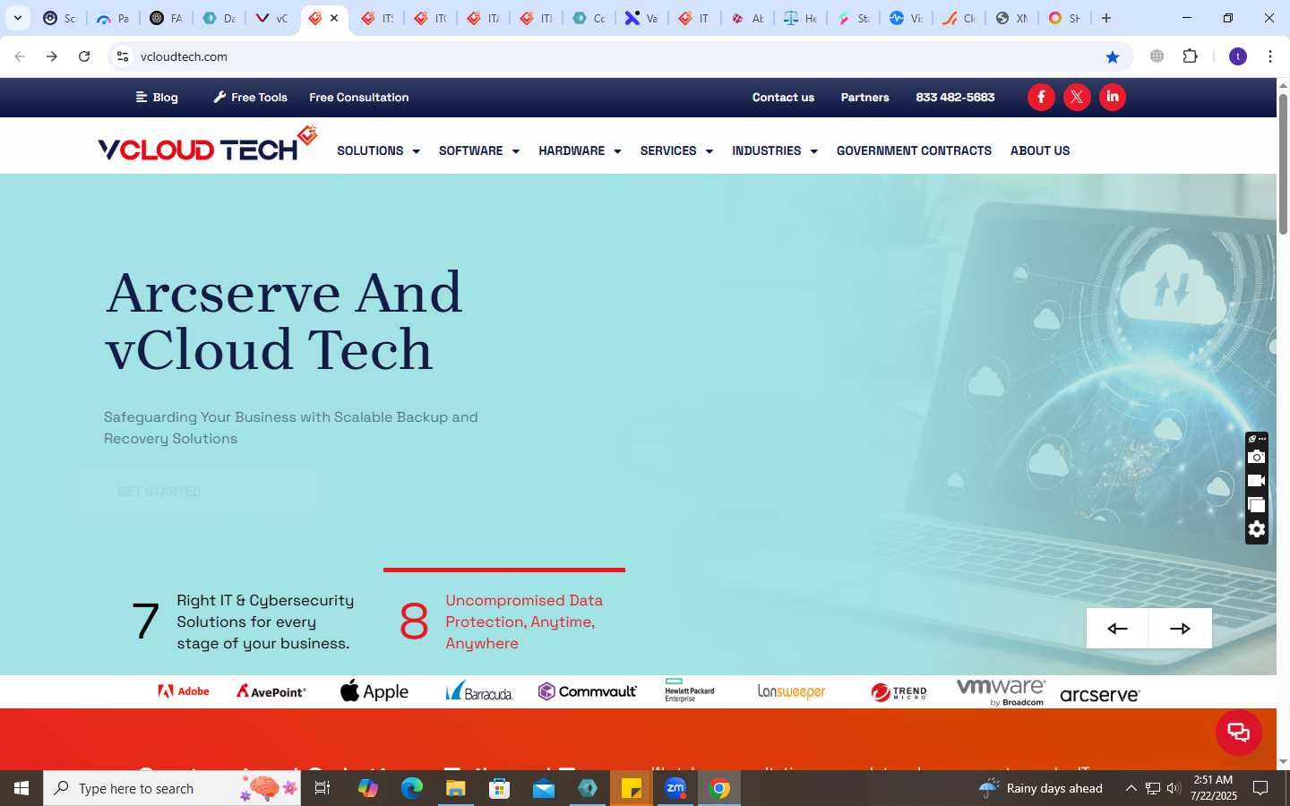Select slide 7 Right IT & Cybersecurity
The height and width of the screenshot is (806, 1290).
(243, 622)
